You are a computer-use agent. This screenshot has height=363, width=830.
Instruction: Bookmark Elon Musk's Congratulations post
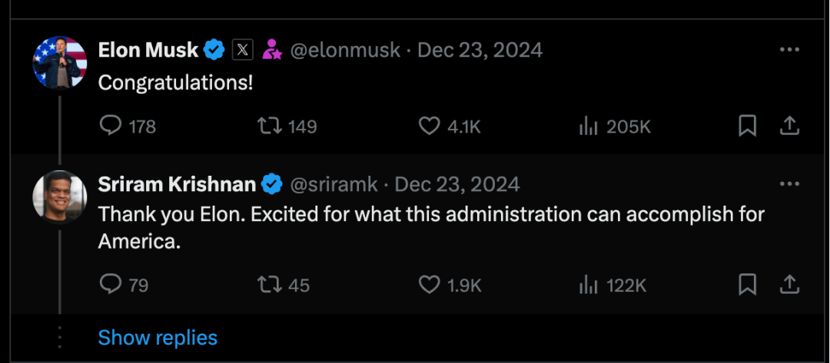point(747,126)
